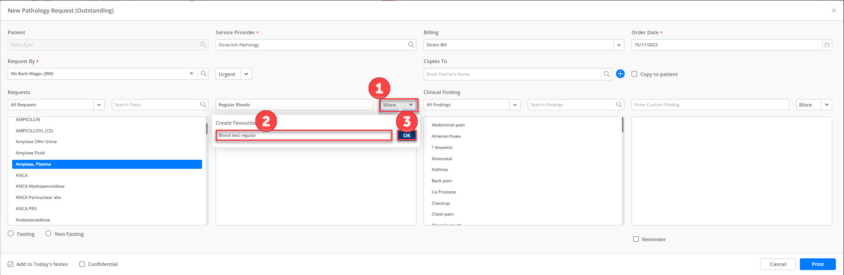Open the All Findings dropdown

(x=515, y=104)
